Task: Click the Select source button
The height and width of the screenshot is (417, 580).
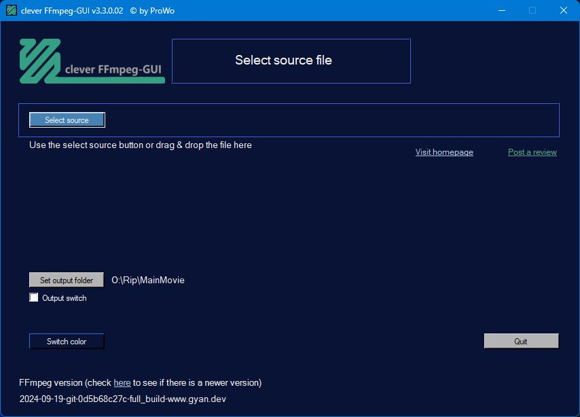Action: pos(67,120)
